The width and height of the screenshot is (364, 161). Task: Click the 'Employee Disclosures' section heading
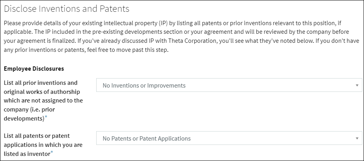34,69
